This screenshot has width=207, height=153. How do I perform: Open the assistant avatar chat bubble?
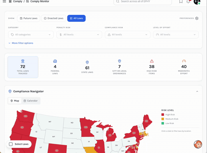pos(198,144)
